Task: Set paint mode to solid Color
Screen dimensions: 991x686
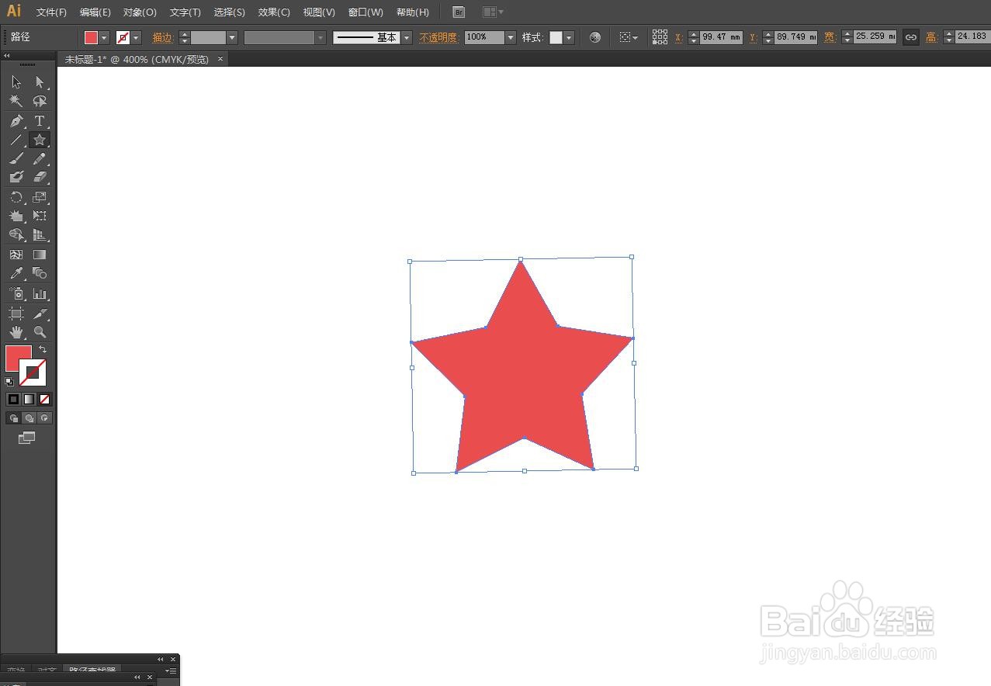Action: coord(13,399)
